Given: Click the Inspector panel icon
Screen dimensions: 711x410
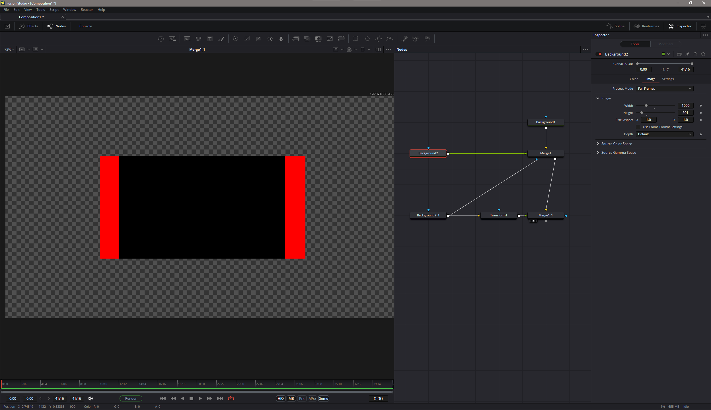Looking at the screenshot, I should (x=672, y=26).
